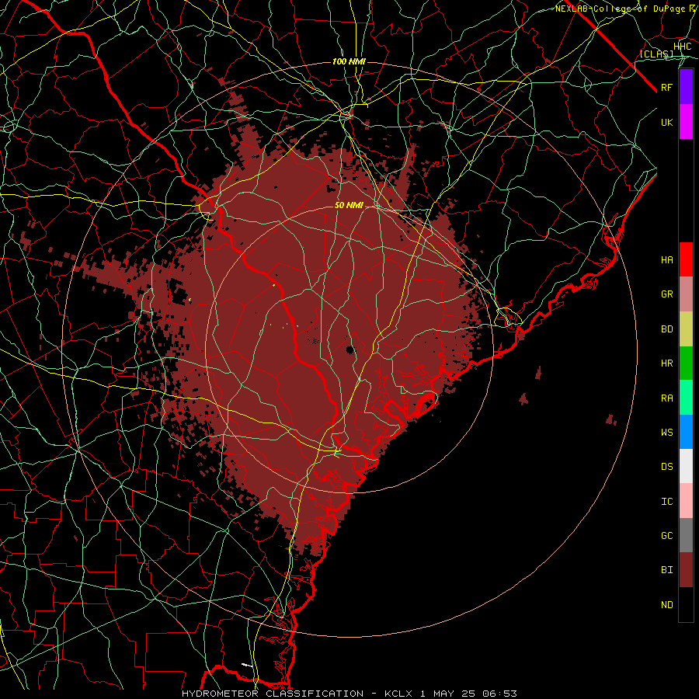Click the GC gray legend swatch
The height and width of the screenshot is (699, 699).
[686, 535]
